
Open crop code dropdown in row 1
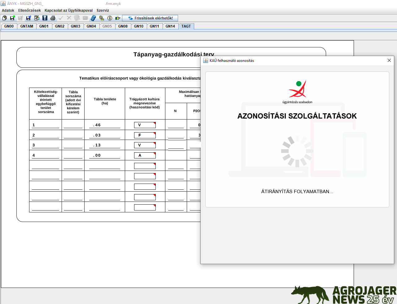[x=145, y=125]
